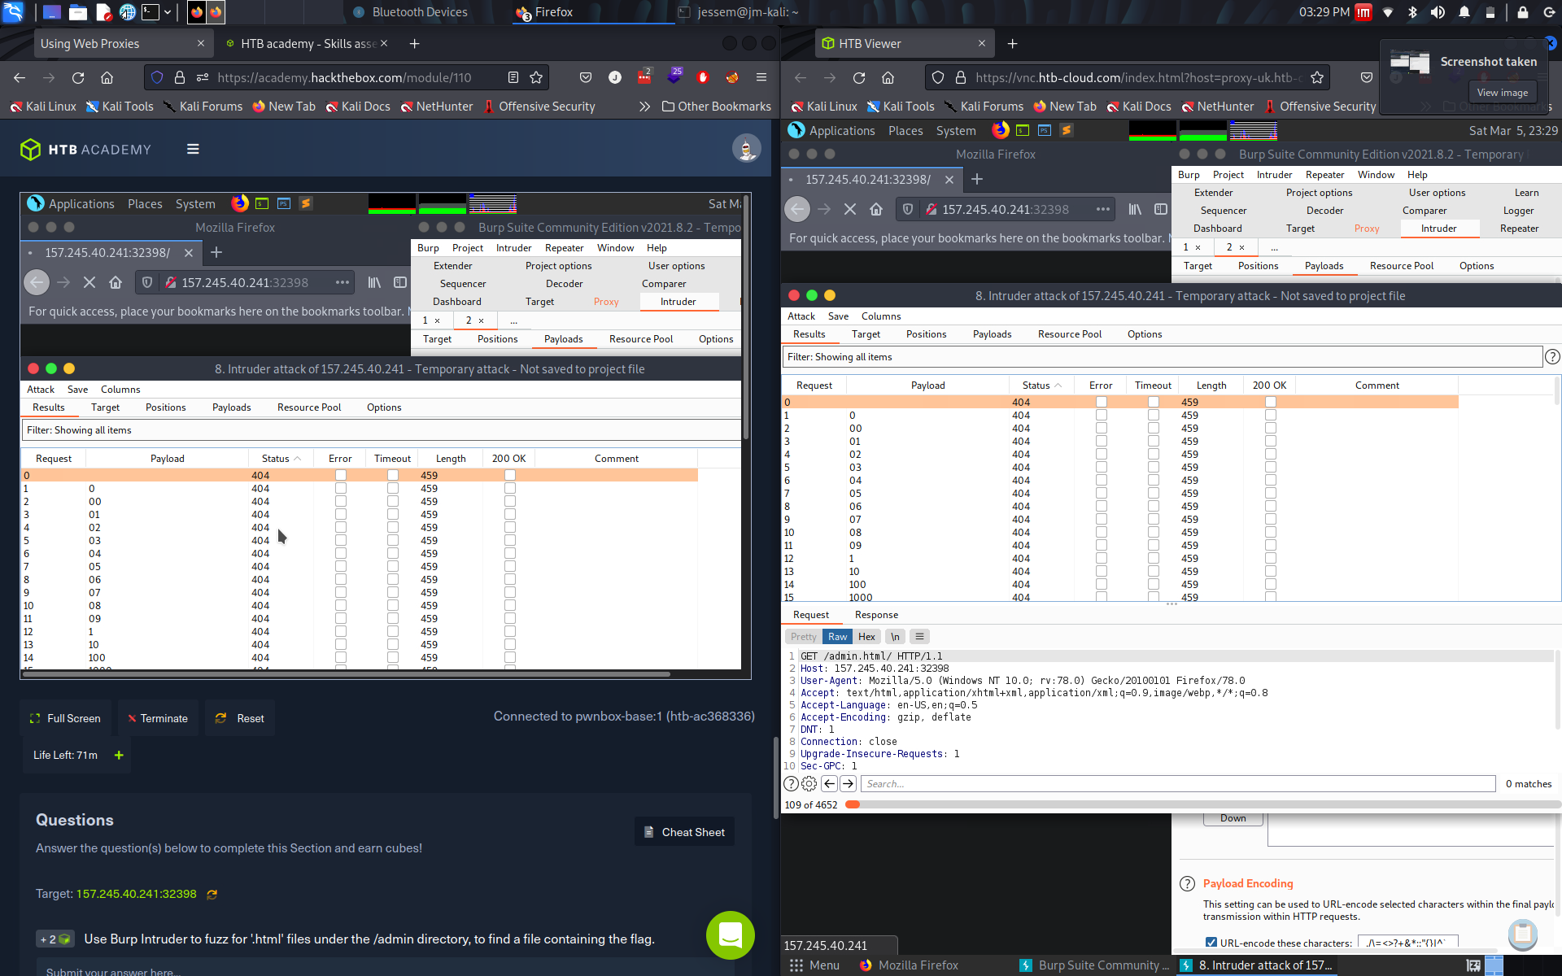
Task: Expand the Other Bookmarks chevron in left Firefox
Action: [x=644, y=107]
